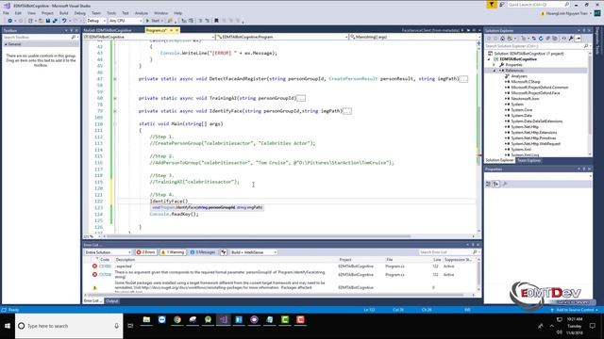Open the Debug menu
Image resolution: width=604 pixels, height=339 pixels.
[x=79, y=13]
